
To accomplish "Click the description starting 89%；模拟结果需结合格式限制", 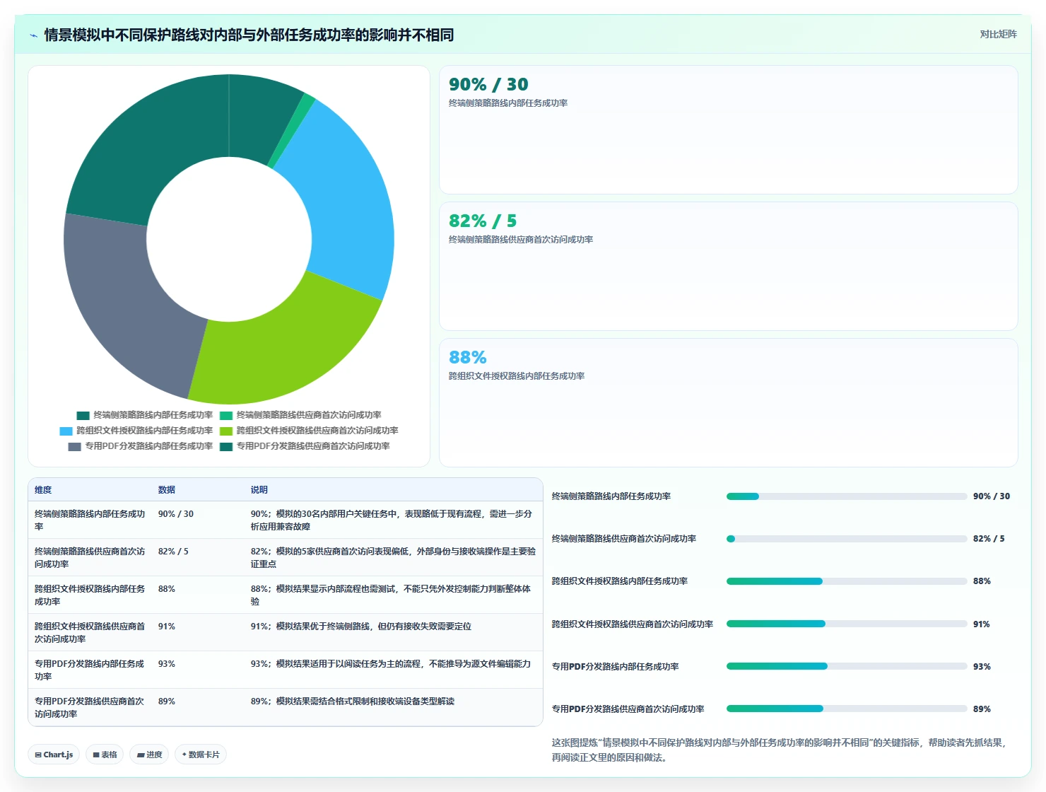I will [353, 701].
